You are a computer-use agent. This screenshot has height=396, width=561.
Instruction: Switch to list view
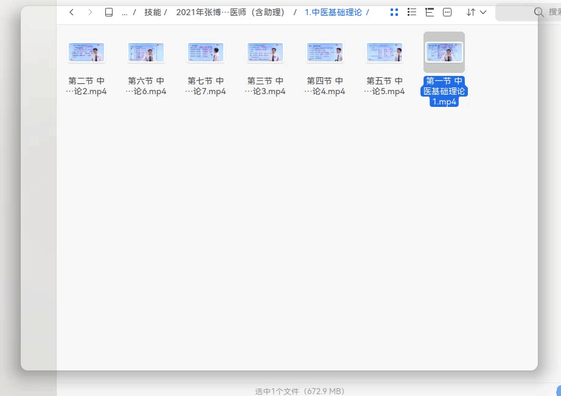[x=412, y=13]
